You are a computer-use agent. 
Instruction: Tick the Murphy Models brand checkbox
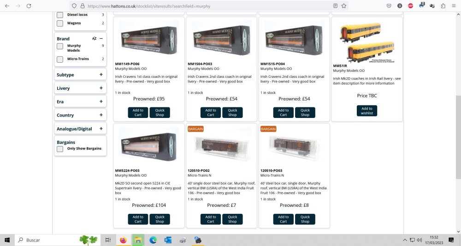pos(60,46)
